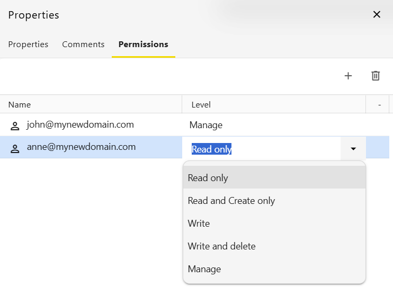The height and width of the screenshot is (295, 393).
Task: Pick the 'Write' permission level
Action: tap(274, 224)
